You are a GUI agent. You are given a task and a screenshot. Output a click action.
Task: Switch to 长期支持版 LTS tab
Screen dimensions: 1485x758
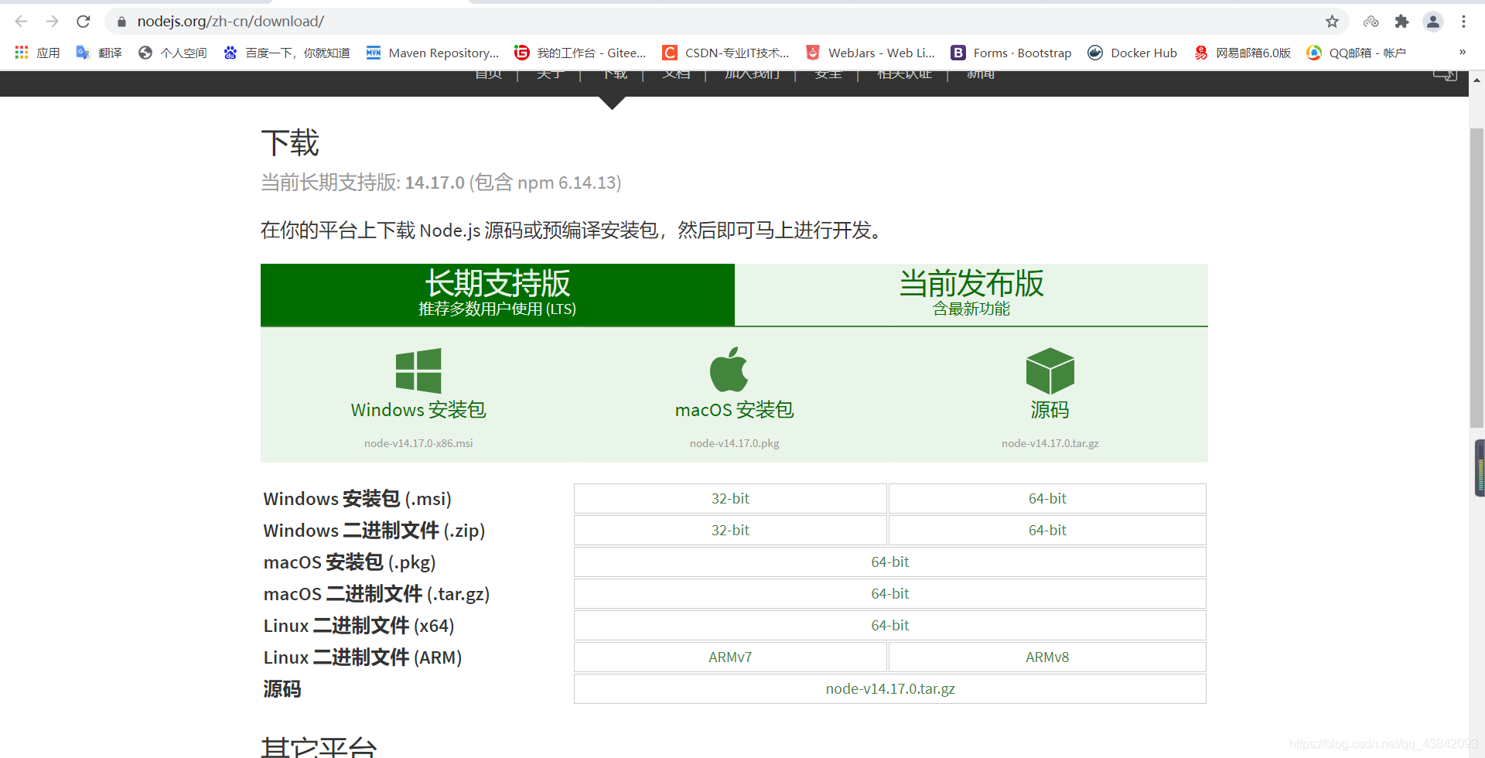[x=497, y=295]
